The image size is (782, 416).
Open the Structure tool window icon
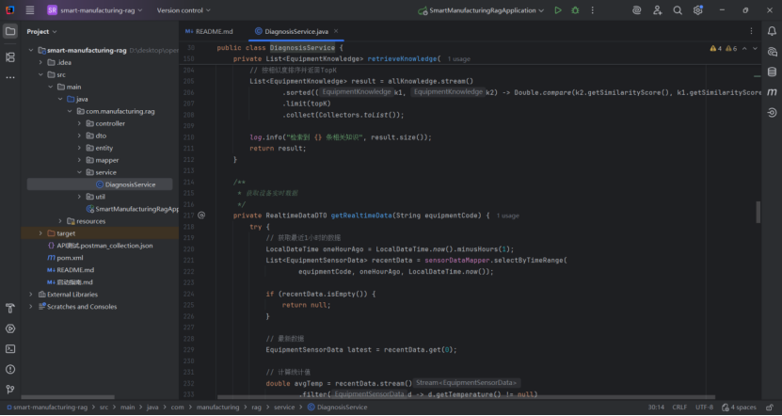[10, 57]
